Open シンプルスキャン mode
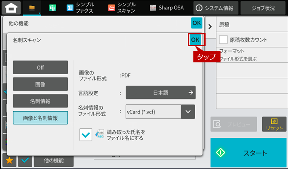 click(122, 8)
